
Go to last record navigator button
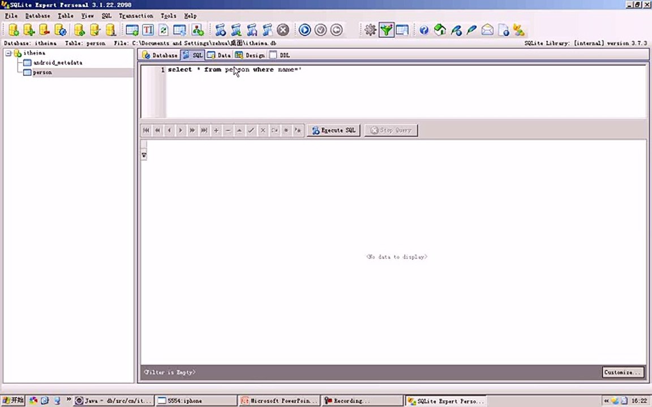[204, 130]
